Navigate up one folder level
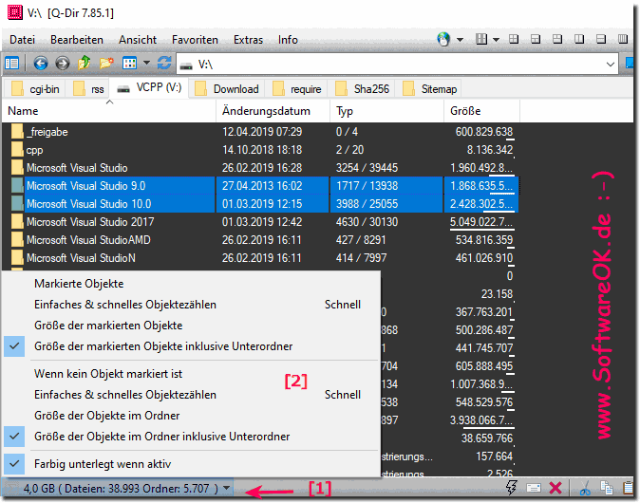640x503 pixels. (85, 63)
